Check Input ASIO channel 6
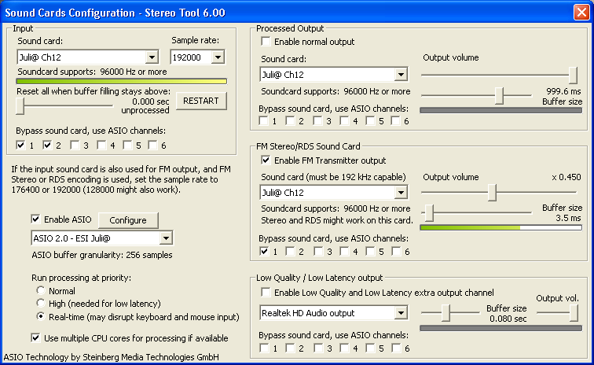Screen dimensions: 594x365 [x=152, y=145]
